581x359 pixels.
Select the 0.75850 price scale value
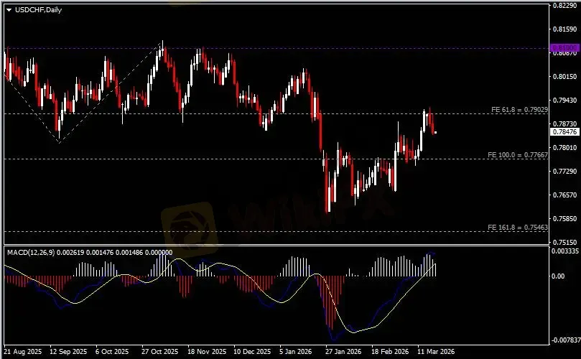tap(565, 218)
